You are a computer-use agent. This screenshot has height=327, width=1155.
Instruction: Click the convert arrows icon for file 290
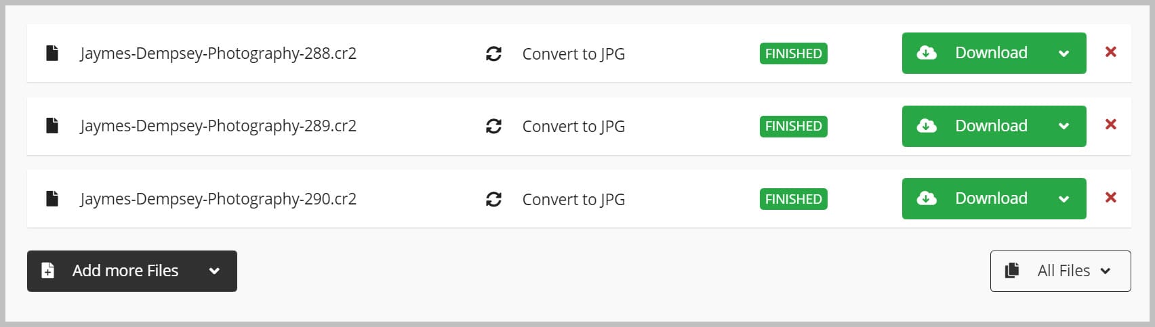point(493,199)
